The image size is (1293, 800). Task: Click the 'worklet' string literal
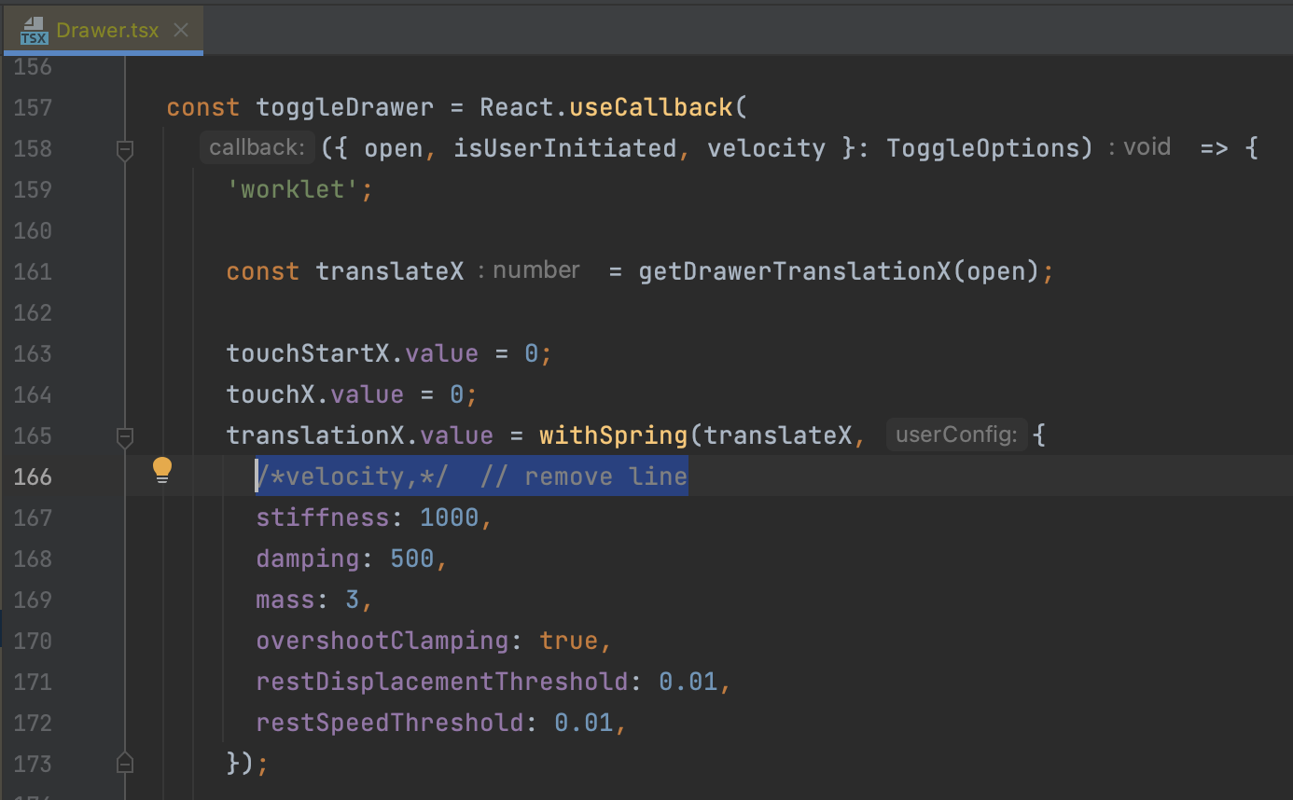(x=292, y=189)
